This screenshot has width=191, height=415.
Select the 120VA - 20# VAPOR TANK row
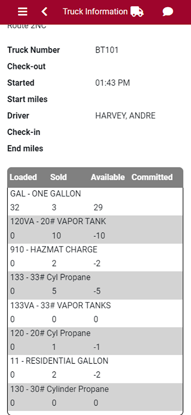(x=95, y=229)
